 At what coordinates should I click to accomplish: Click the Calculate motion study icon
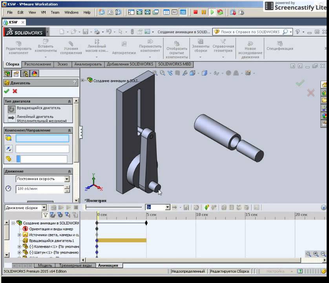pos(53,208)
